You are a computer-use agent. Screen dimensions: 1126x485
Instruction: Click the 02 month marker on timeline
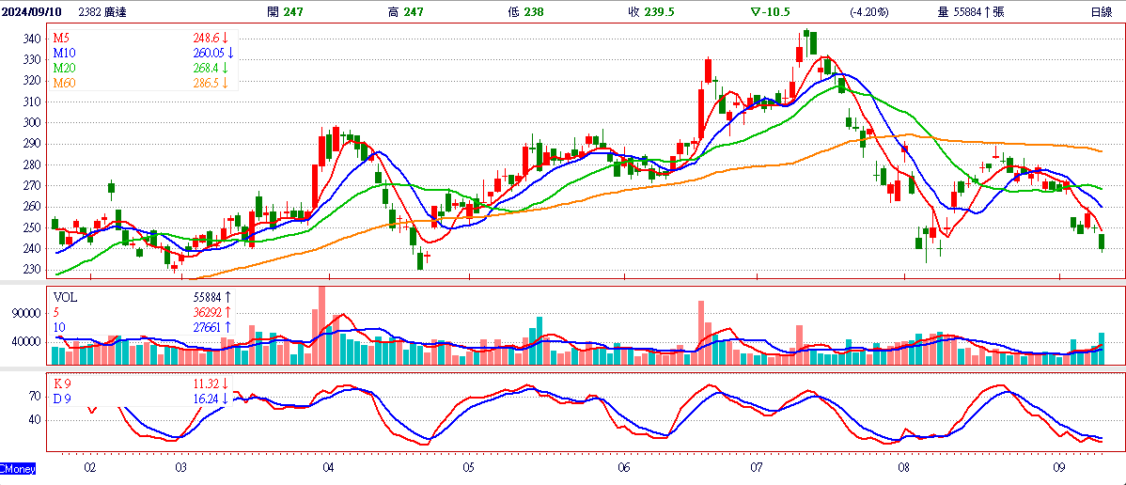(x=90, y=468)
